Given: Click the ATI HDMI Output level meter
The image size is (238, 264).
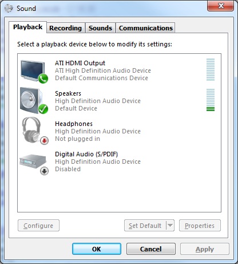Looking at the screenshot, I should click(211, 69).
